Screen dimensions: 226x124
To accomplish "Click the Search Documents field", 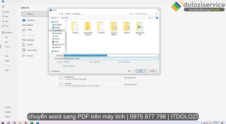I will (x=146, y=14).
